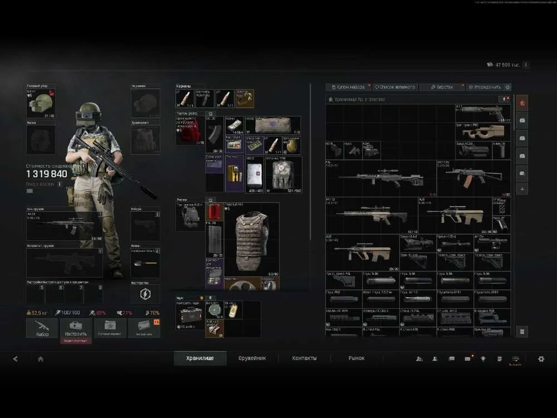This screenshot has height=418, width=557.
Task: Select the FAL rifle in storage
Action: click(x=381, y=178)
